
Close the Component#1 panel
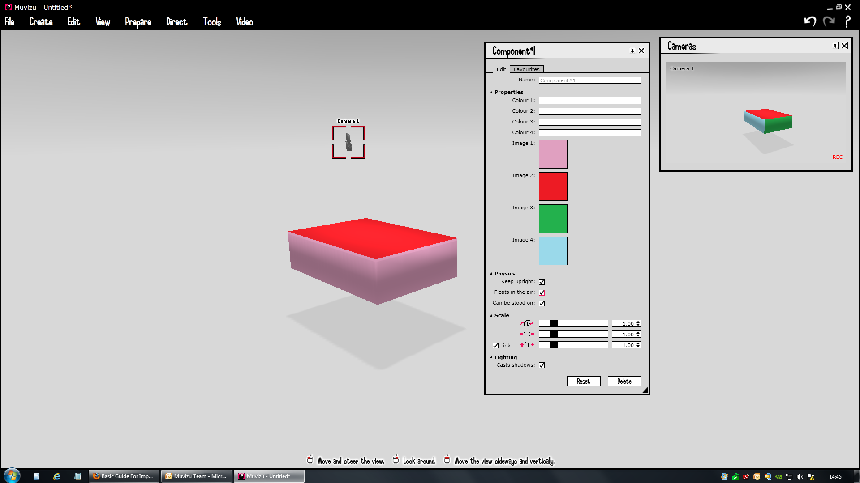point(641,51)
